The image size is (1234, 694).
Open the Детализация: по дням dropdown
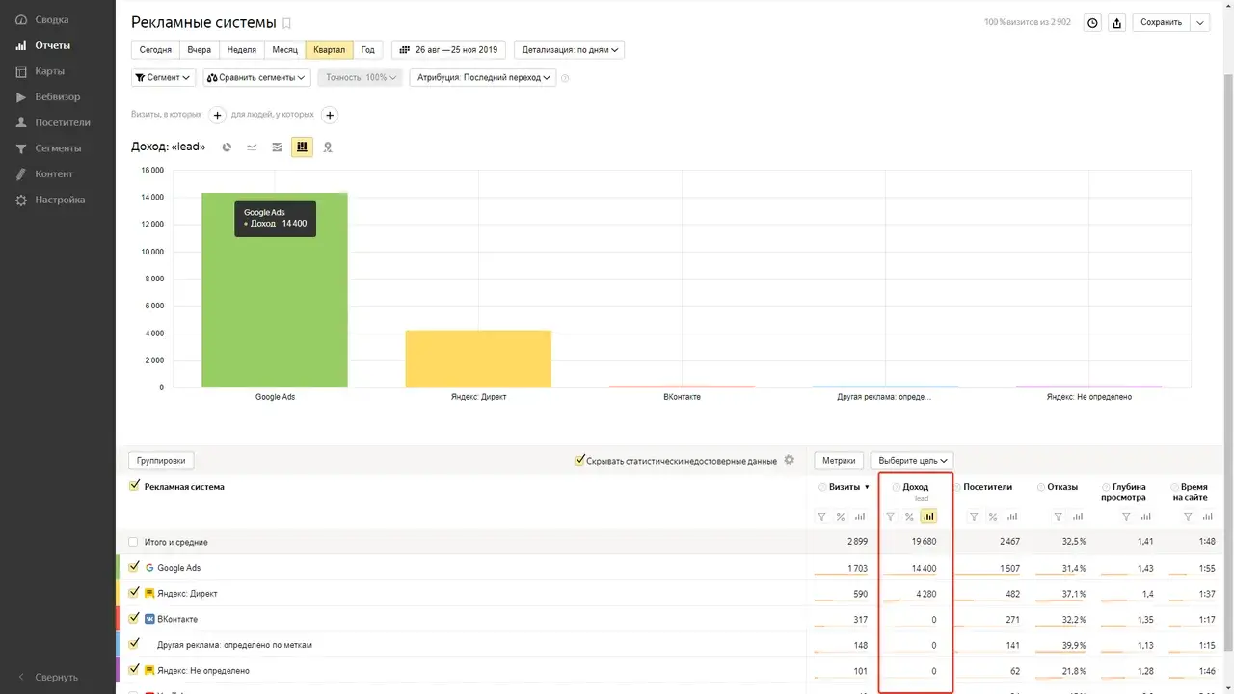(x=570, y=50)
